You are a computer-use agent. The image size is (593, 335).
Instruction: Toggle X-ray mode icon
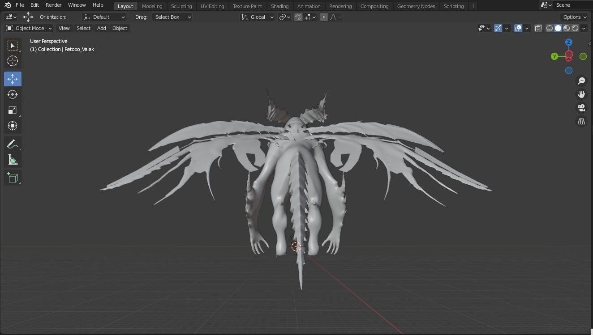click(x=538, y=28)
